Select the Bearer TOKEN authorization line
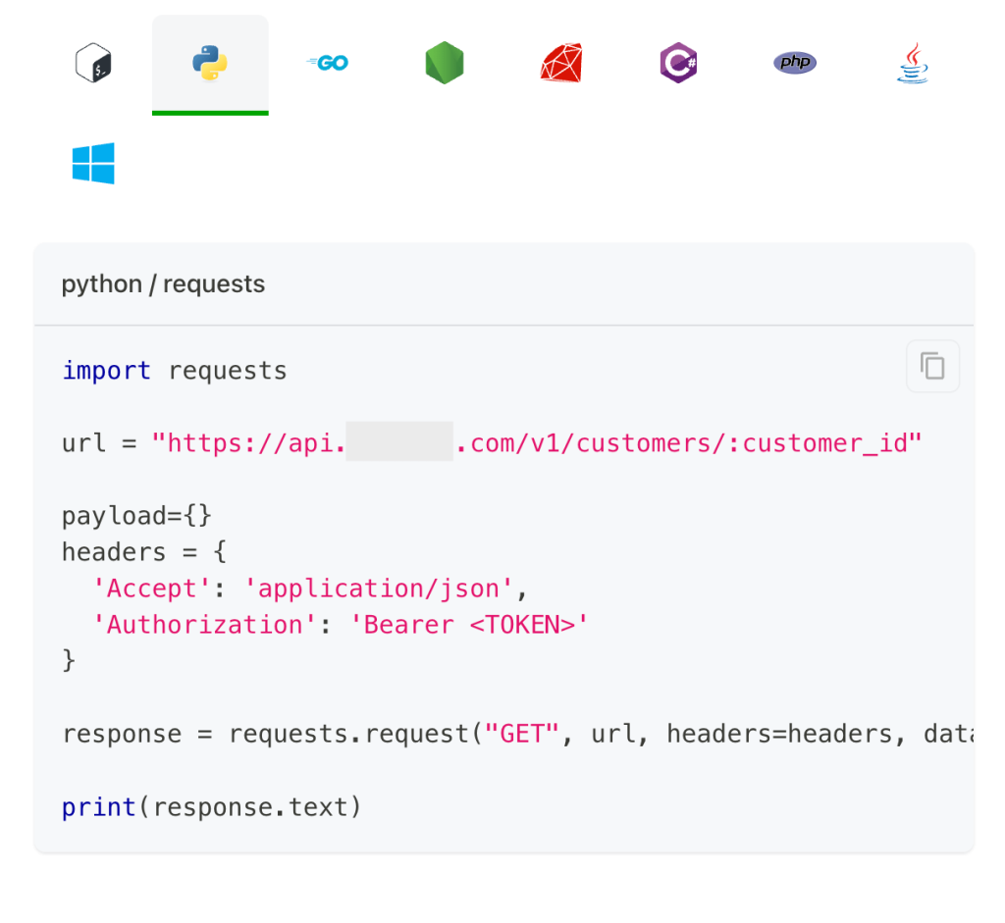 pos(345,624)
